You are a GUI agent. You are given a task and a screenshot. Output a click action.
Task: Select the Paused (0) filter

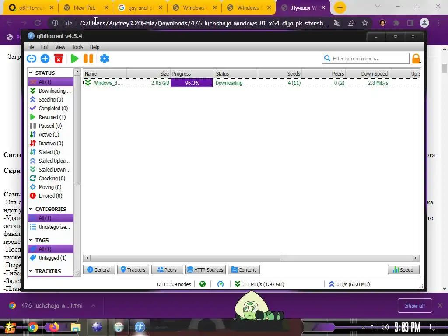tap(51, 126)
